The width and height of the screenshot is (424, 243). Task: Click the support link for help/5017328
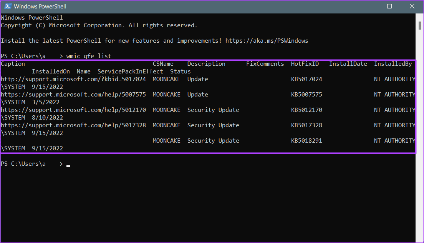(x=73, y=125)
